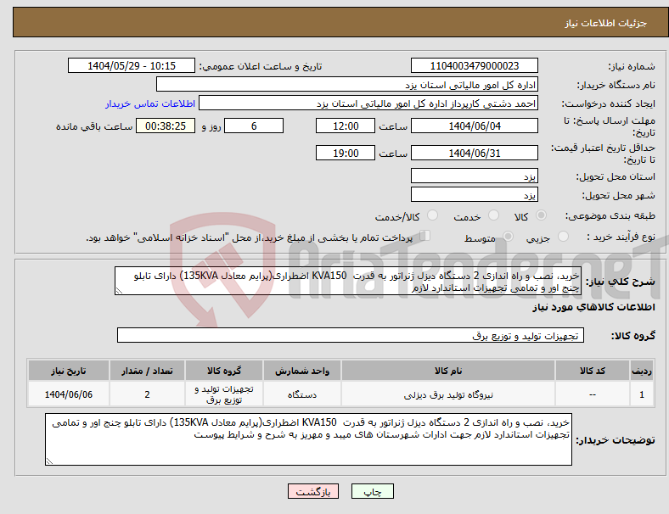
Task: Click the شماره نیاز field 1104003479000023
Action: pyautogui.click(x=475, y=65)
